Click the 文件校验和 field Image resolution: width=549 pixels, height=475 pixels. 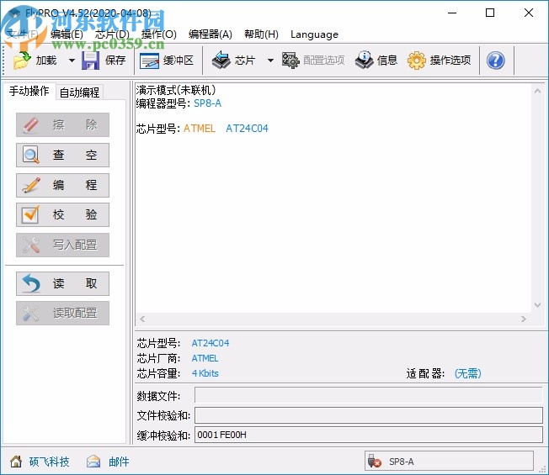[369, 415]
